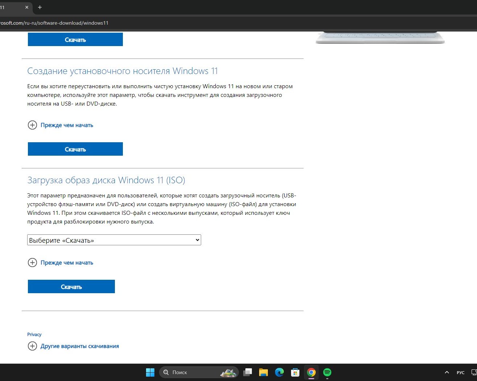This screenshot has width=477, height=381.
Task: Launch File Explorer from the taskbar
Action: pyautogui.click(x=264, y=372)
